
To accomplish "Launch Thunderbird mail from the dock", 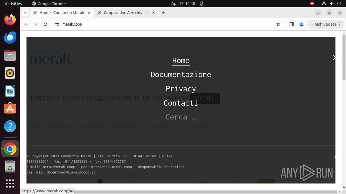I will pyautogui.click(x=10, y=37).
